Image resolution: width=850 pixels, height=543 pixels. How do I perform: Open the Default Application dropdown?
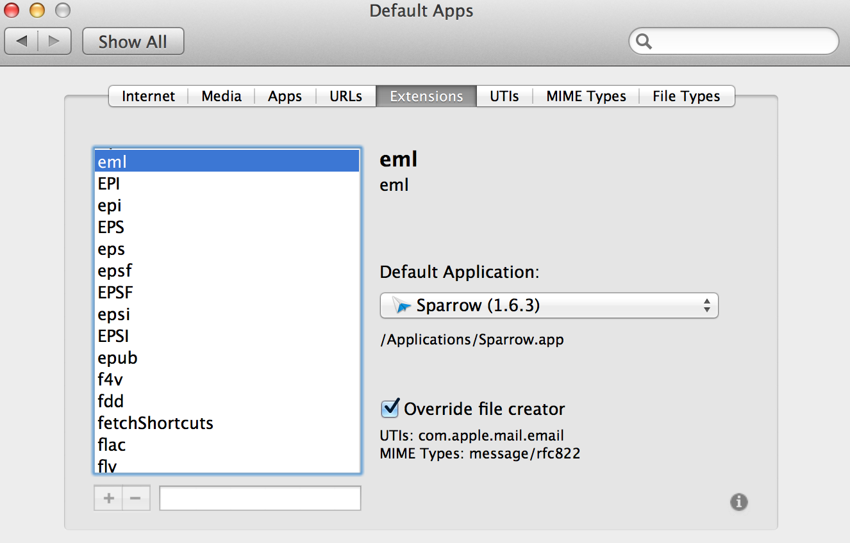(549, 305)
